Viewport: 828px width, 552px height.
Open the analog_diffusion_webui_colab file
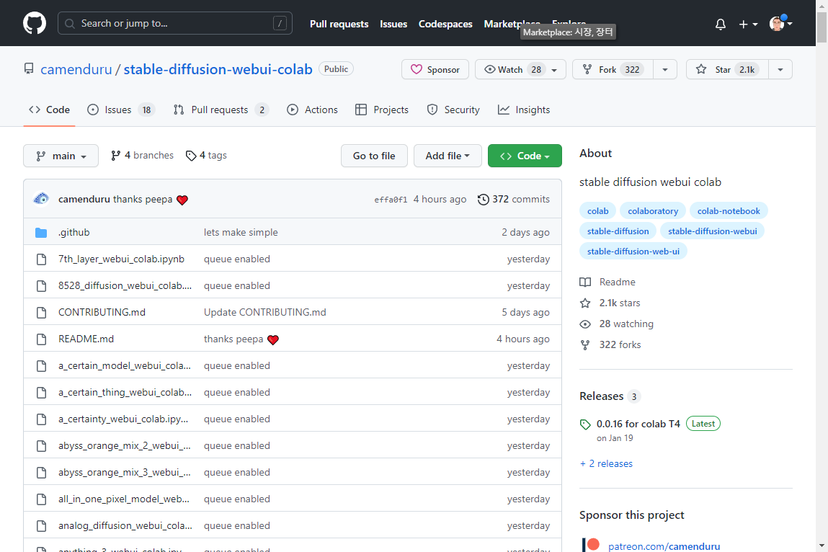(125, 525)
